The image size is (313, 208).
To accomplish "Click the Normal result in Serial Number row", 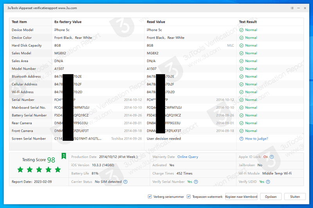I will point(251,100).
